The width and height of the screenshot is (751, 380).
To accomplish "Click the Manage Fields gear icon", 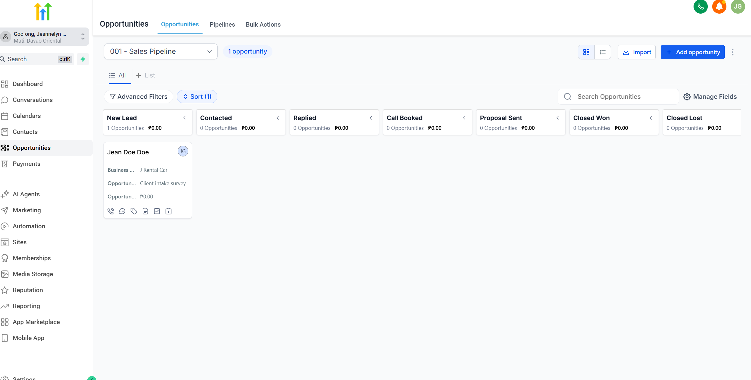I will click(x=687, y=97).
